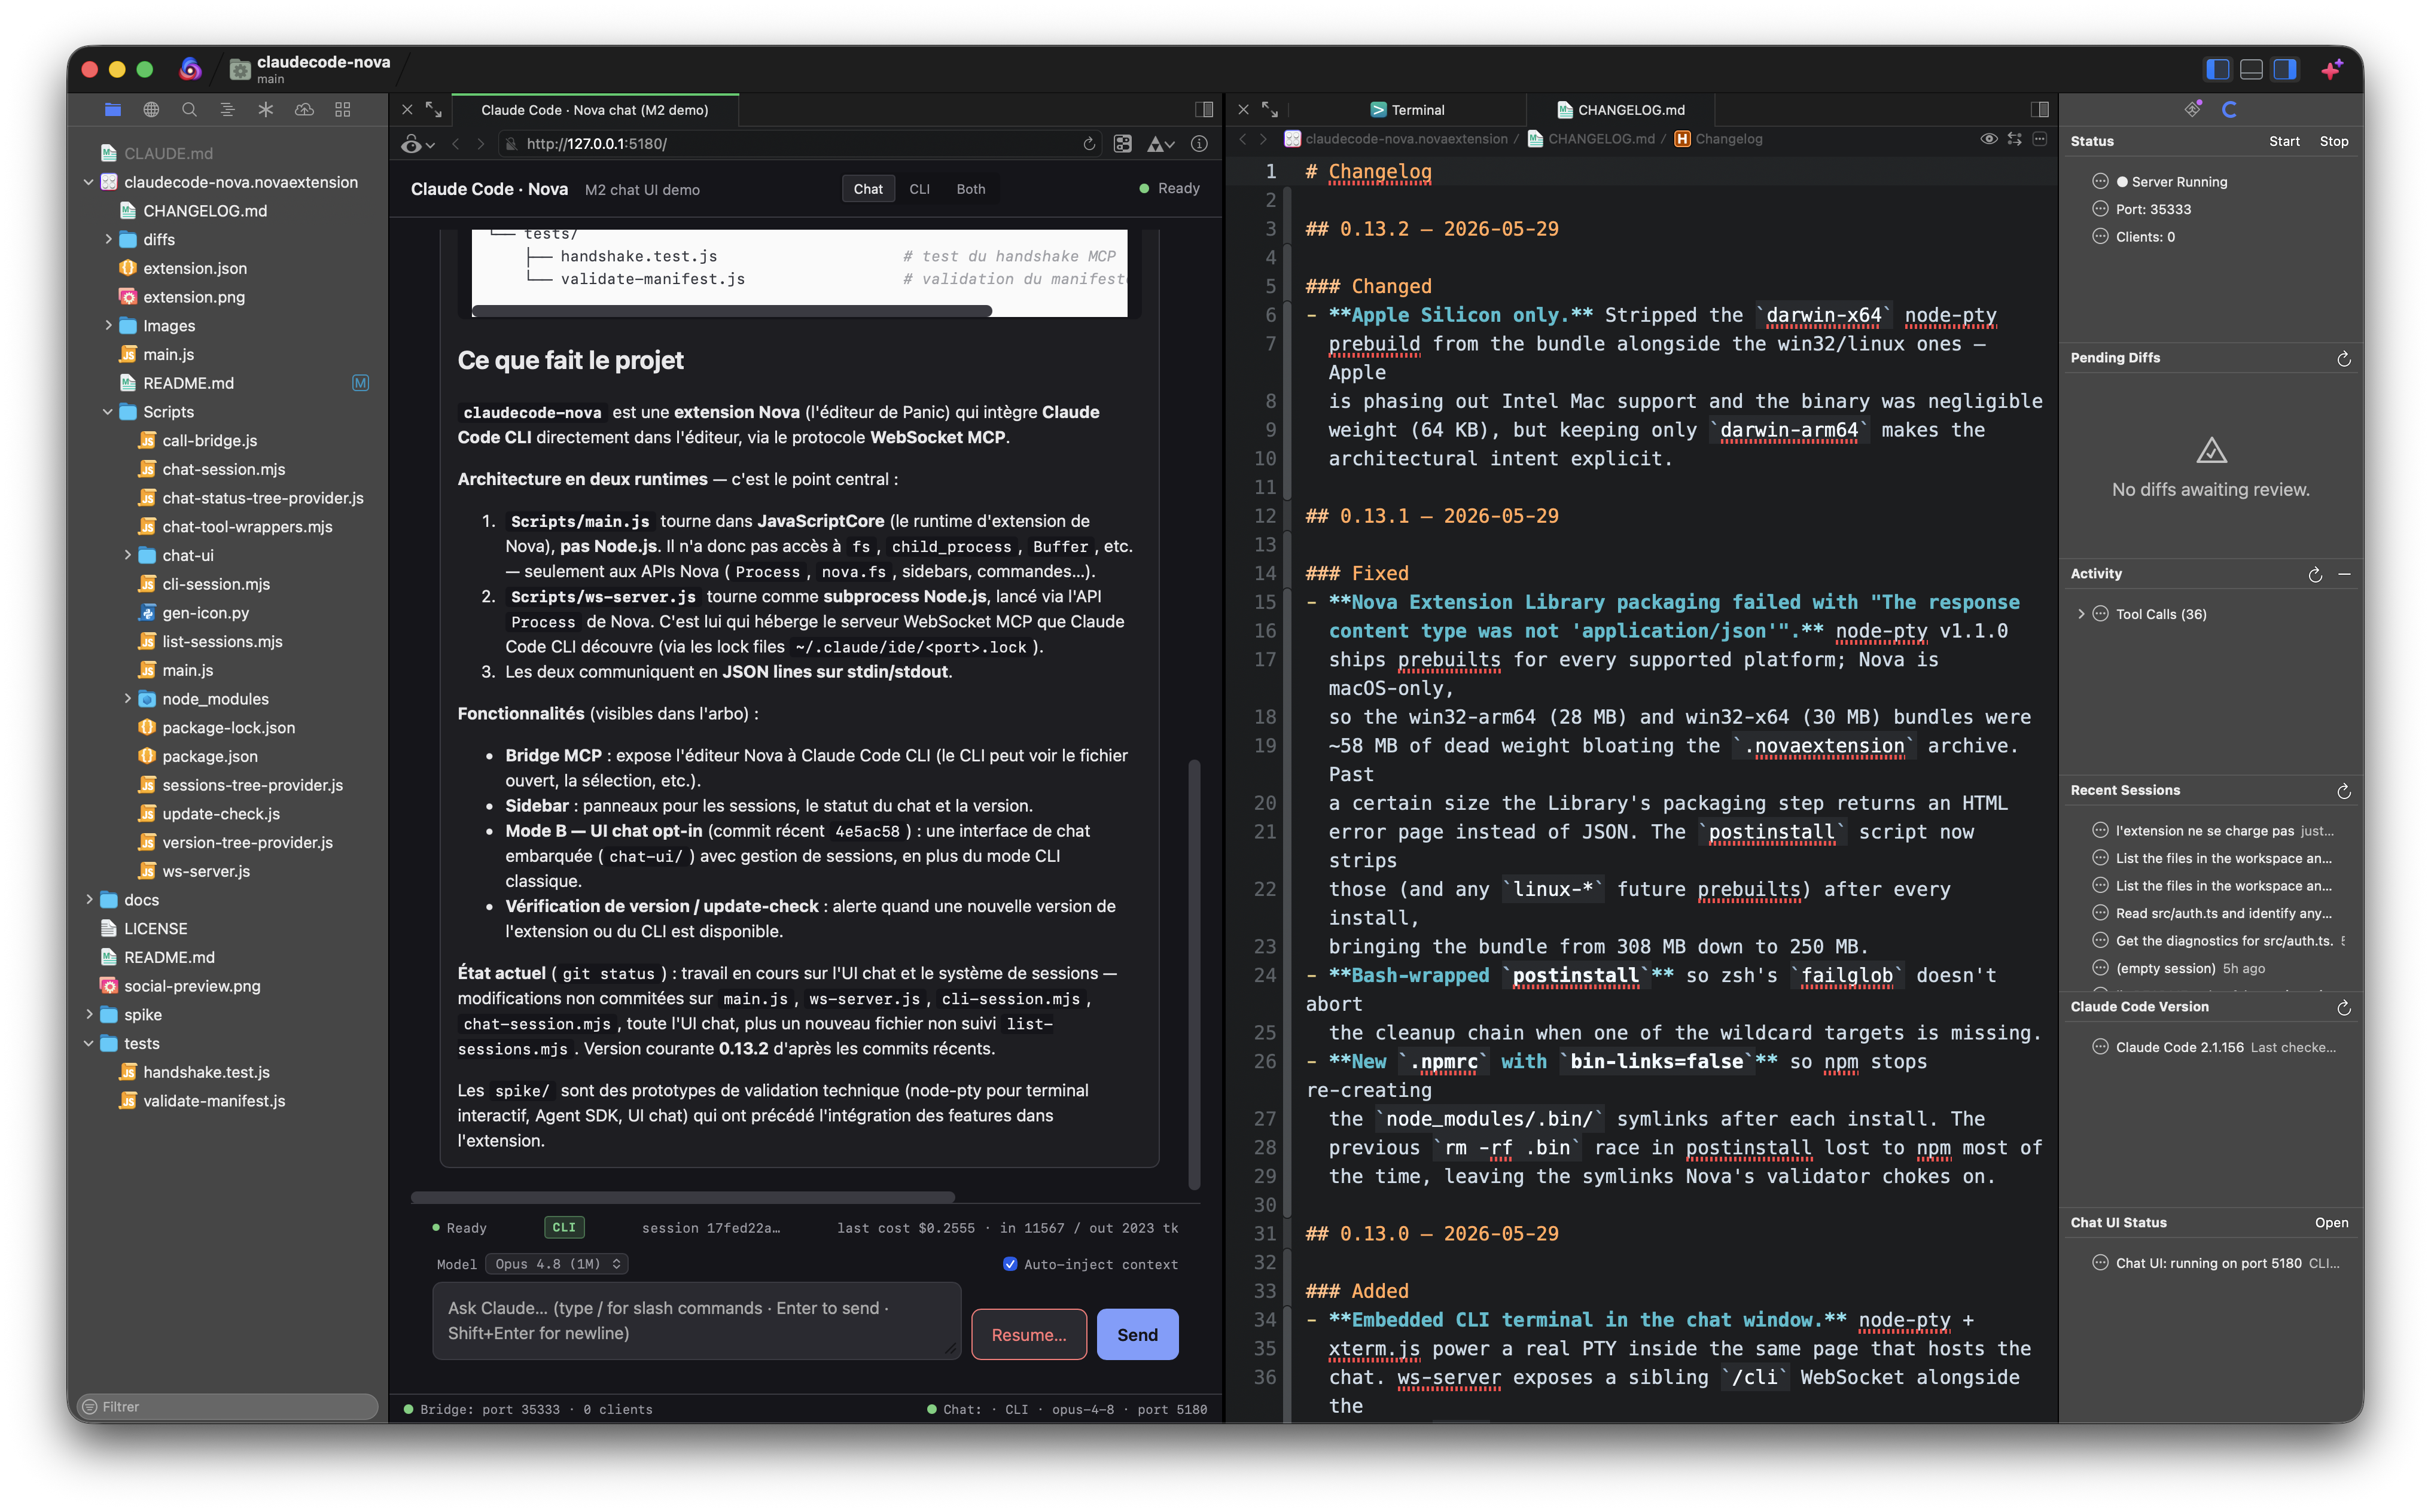Click the compare/arrows icon in editor path bar

coord(2014,139)
